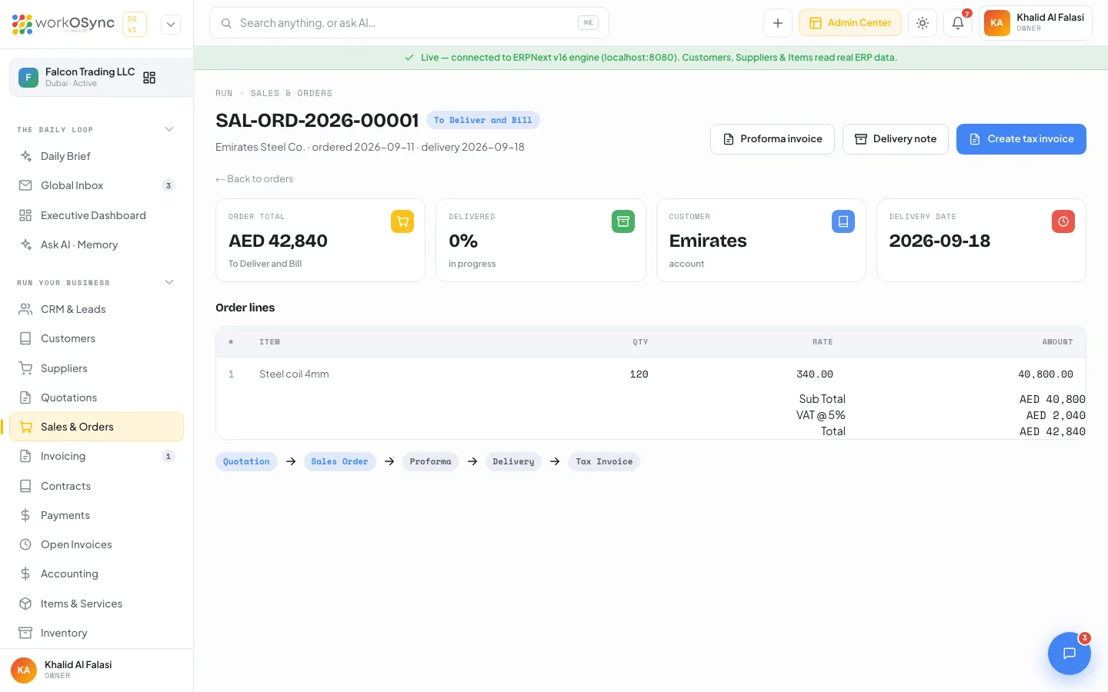The height and width of the screenshot is (692, 1108).
Task: Open Global Inbox
Action: tap(97, 185)
